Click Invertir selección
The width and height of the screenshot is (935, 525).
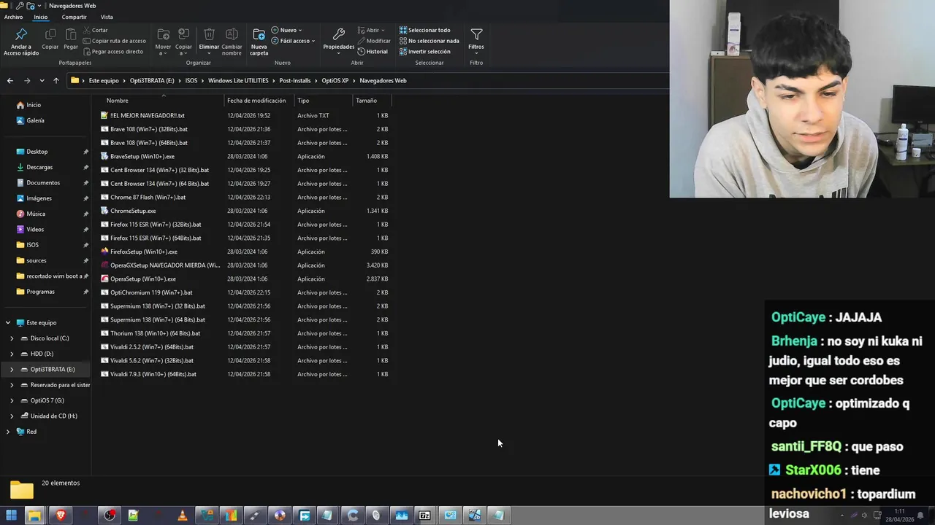click(x=424, y=52)
